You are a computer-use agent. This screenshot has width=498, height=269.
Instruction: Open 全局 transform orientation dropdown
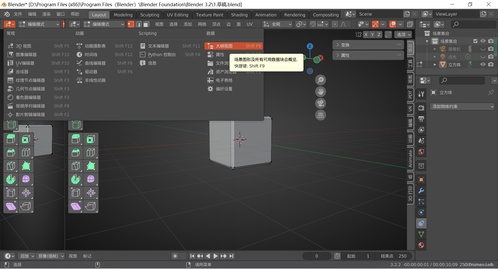click(277, 24)
